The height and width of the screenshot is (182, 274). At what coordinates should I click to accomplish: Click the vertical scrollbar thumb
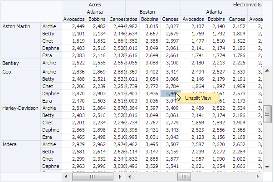pyautogui.click(x=267, y=114)
